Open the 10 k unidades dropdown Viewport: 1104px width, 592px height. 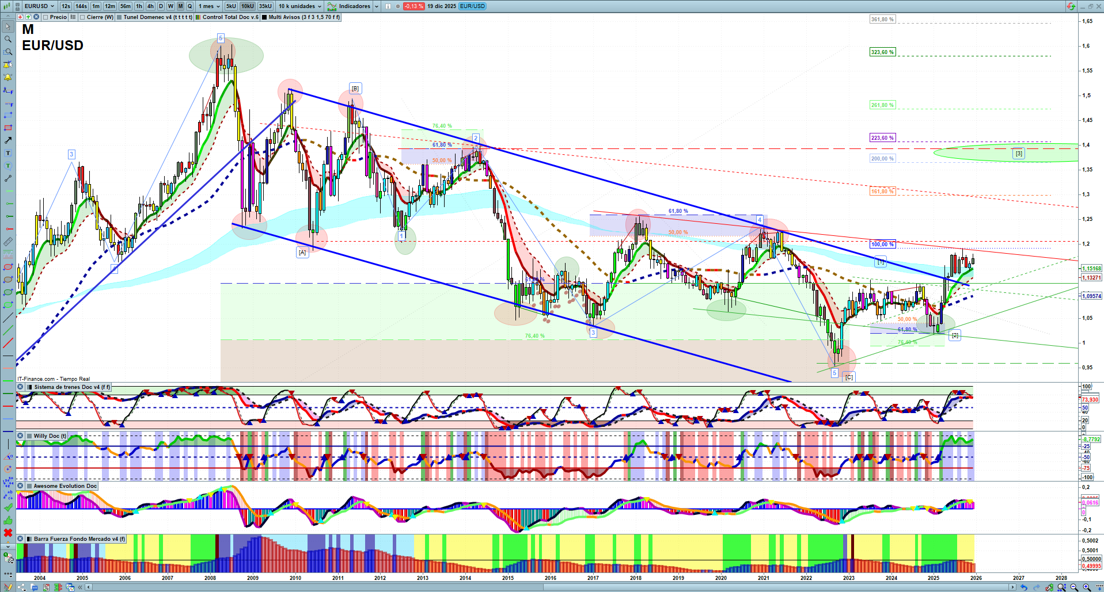(x=300, y=6)
